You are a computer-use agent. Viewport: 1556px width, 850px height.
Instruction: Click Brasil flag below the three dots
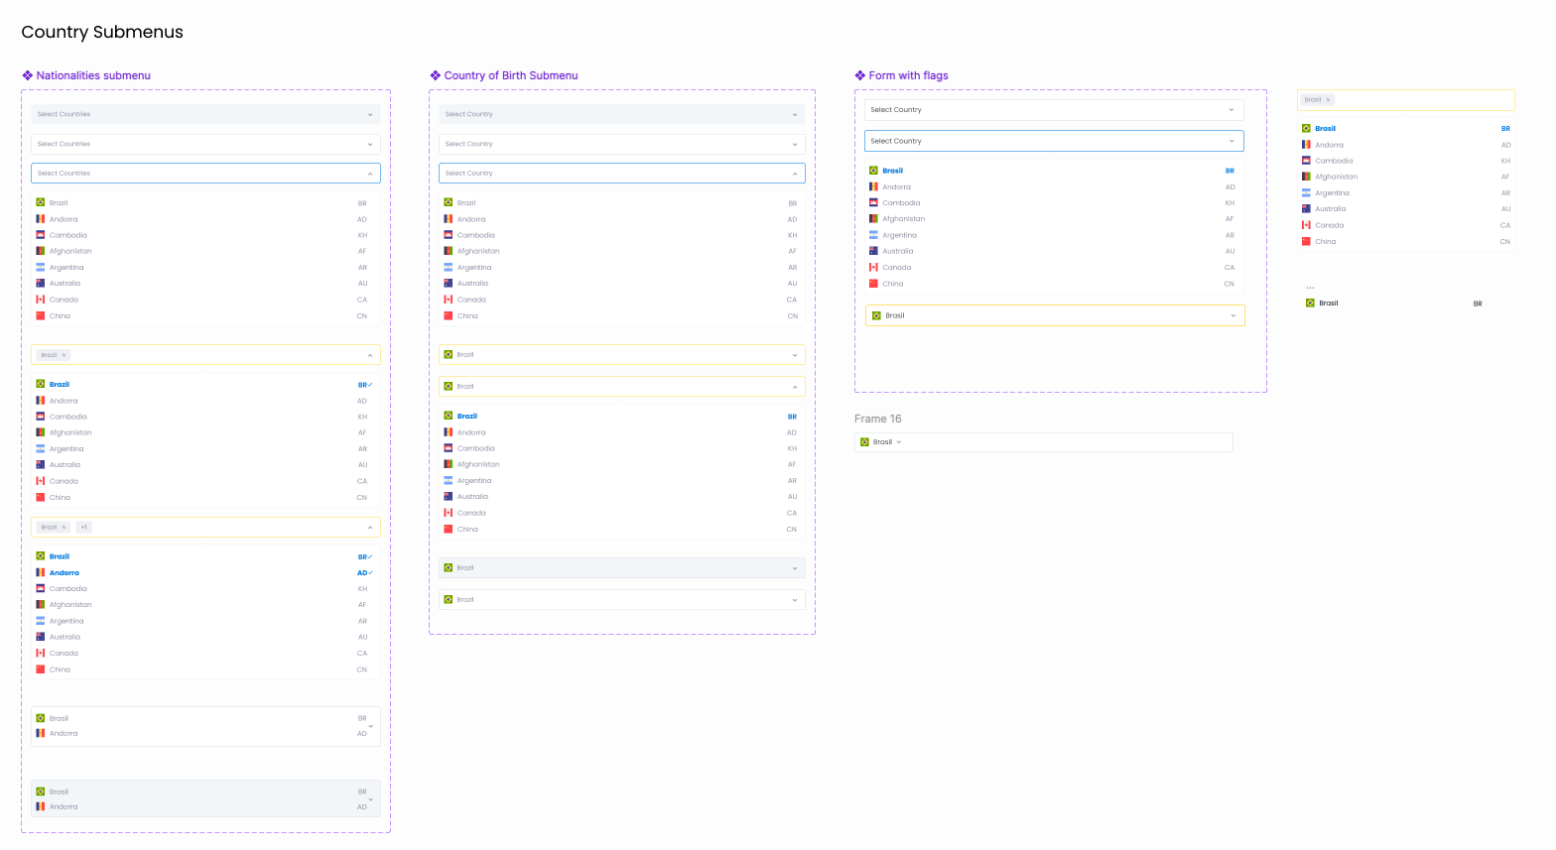tap(1310, 304)
